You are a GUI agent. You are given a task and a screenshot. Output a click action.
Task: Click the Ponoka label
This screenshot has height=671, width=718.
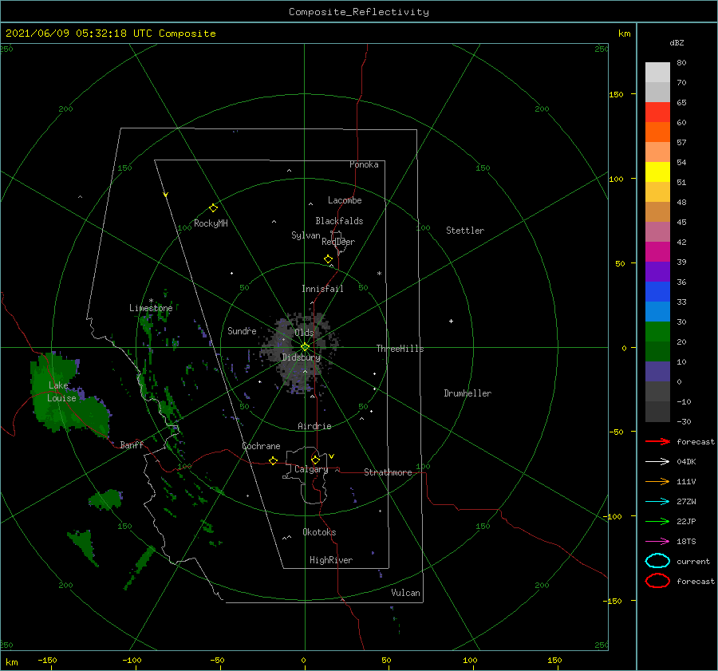[x=364, y=164]
